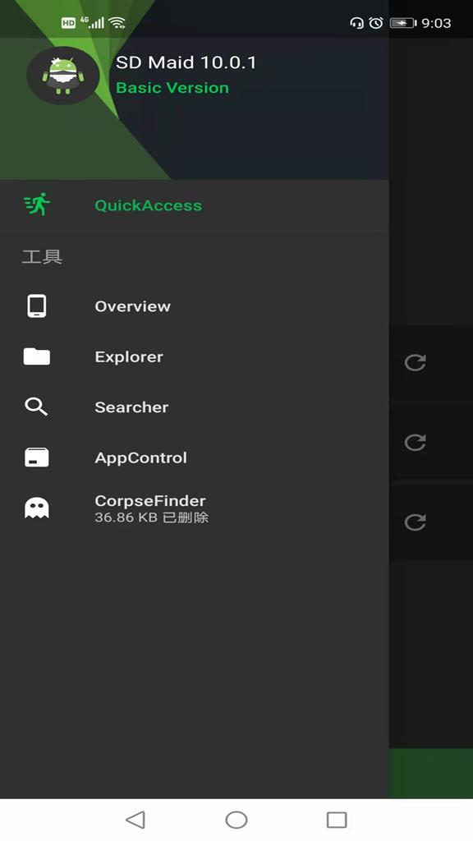
Task: Tap the Basic Version label
Action: (x=172, y=88)
